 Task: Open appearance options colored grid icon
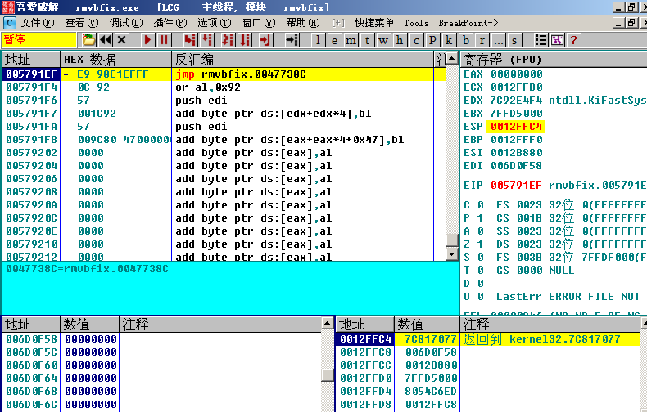[x=557, y=40]
